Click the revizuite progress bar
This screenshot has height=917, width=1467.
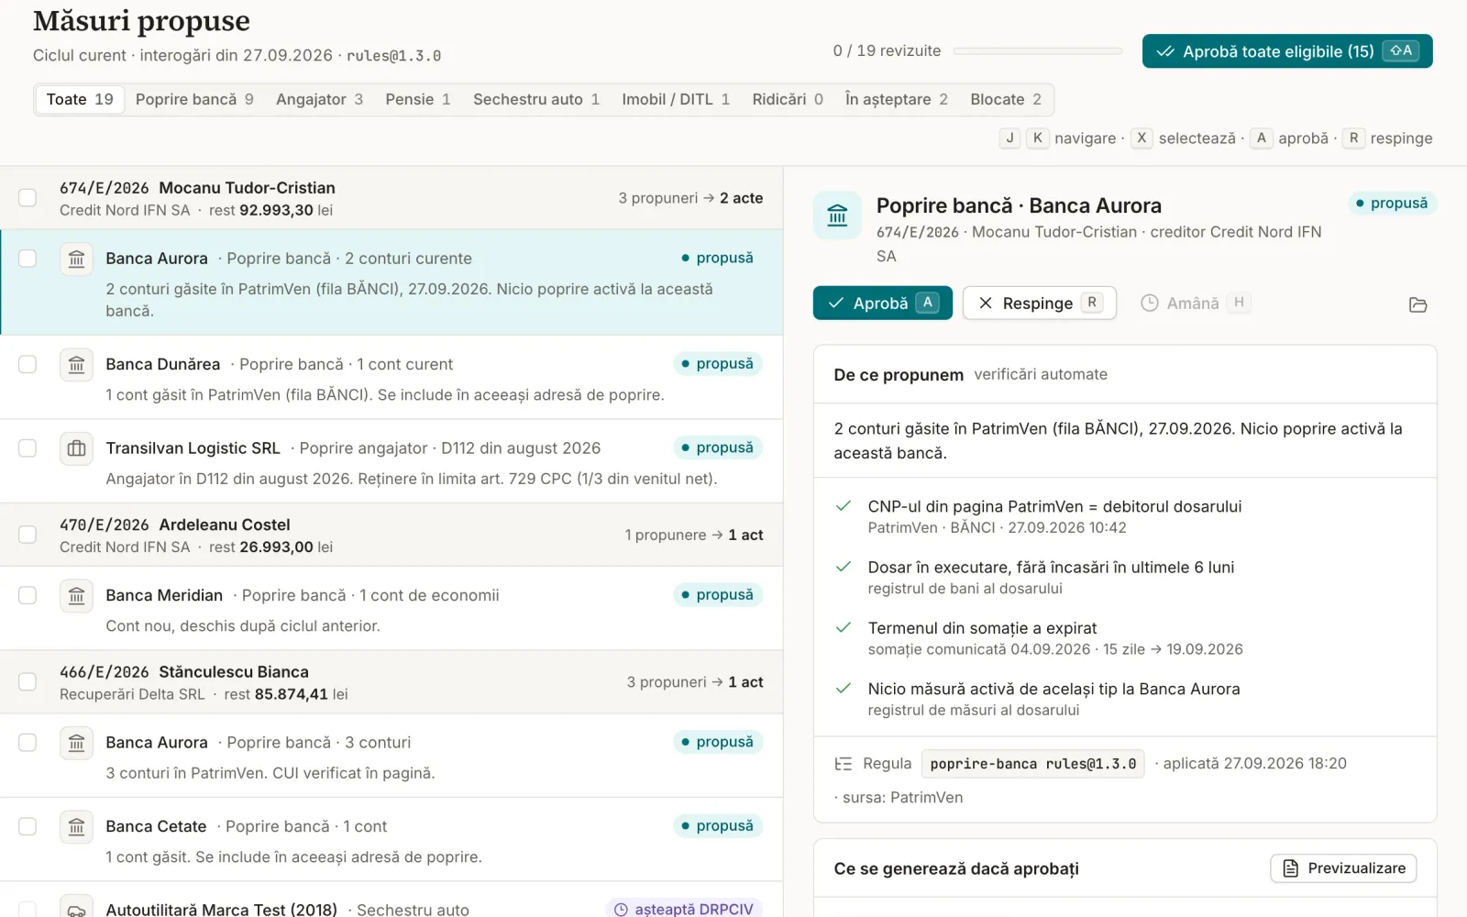1038,51
